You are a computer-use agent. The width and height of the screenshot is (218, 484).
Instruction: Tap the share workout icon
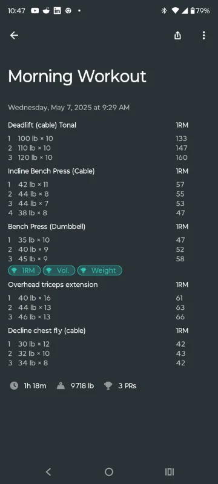coord(177,36)
